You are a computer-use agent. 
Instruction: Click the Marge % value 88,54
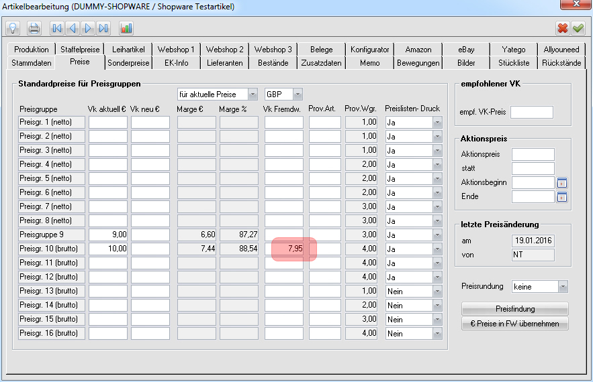239,249
